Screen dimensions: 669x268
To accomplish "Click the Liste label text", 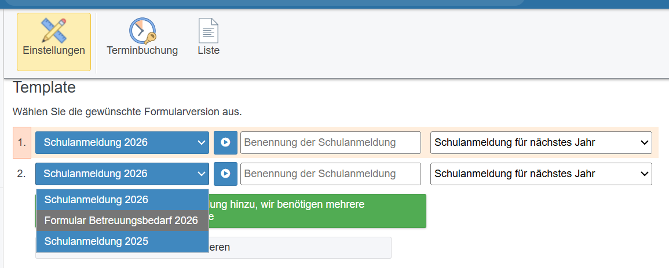I will (209, 50).
